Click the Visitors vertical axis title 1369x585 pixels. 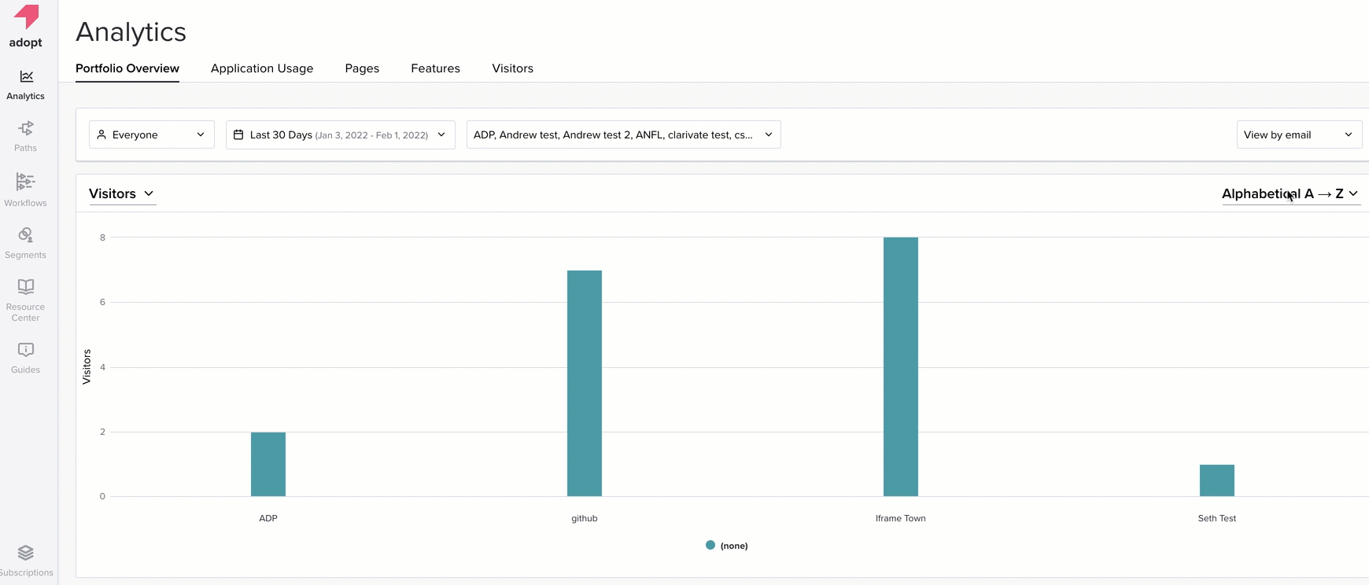tap(87, 366)
